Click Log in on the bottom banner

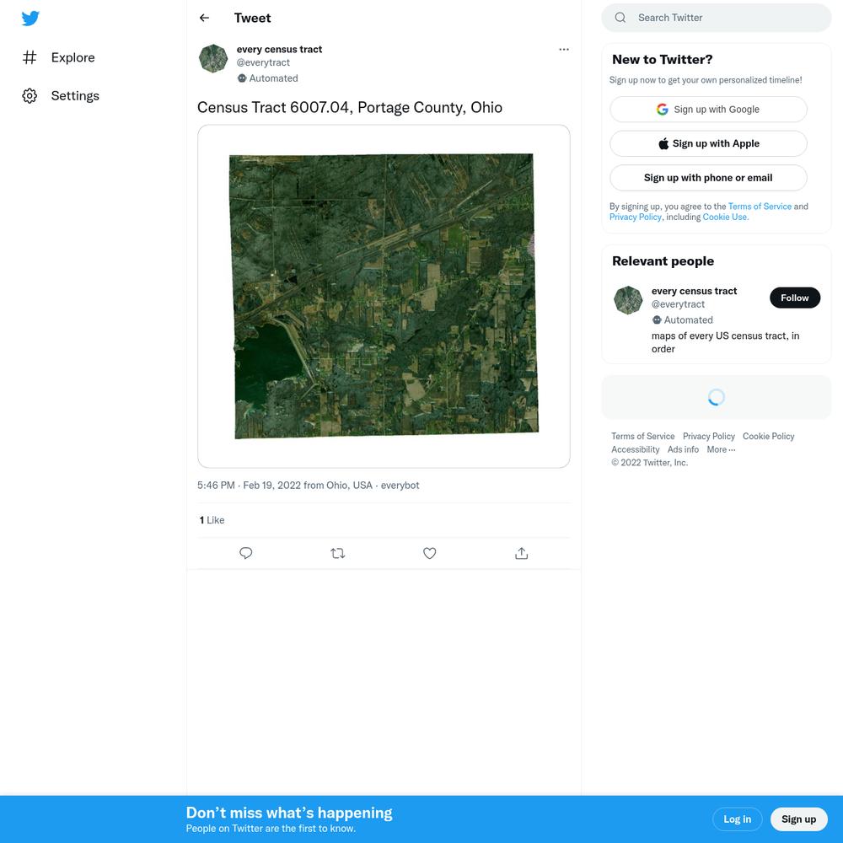pyautogui.click(x=737, y=819)
